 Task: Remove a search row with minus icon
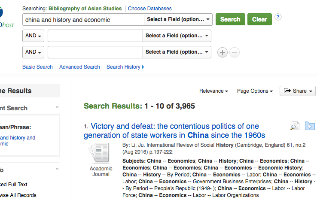[234, 52]
